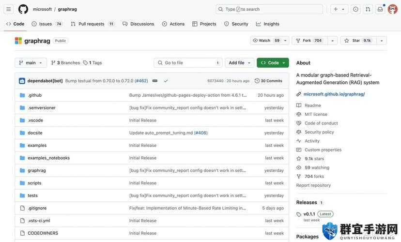This screenshot has height=242, width=401.
Task: Focus the Go to file search field
Action: pyautogui.click(x=188, y=62)
